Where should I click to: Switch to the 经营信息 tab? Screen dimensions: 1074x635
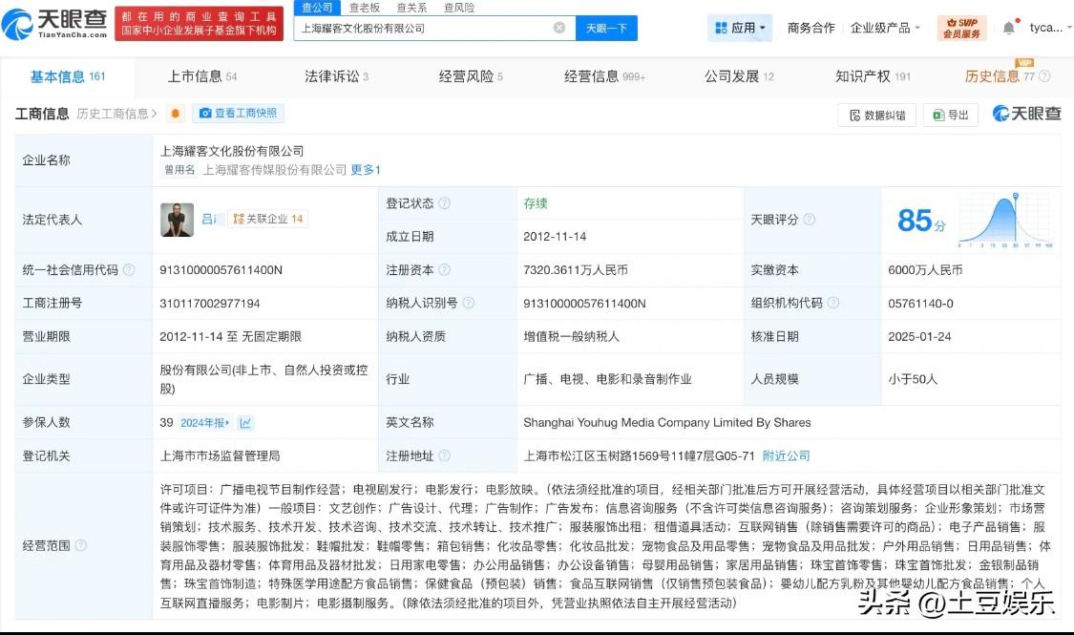[605, 76]
